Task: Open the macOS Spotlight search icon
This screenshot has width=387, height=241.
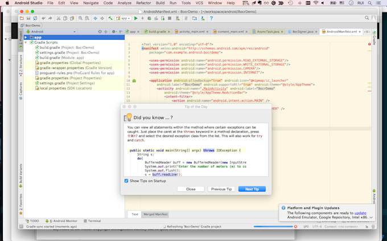Action: pyautogui.click(x=370, y=3)
